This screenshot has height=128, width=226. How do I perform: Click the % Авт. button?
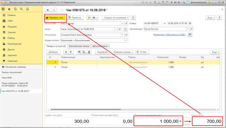[142, 52]
